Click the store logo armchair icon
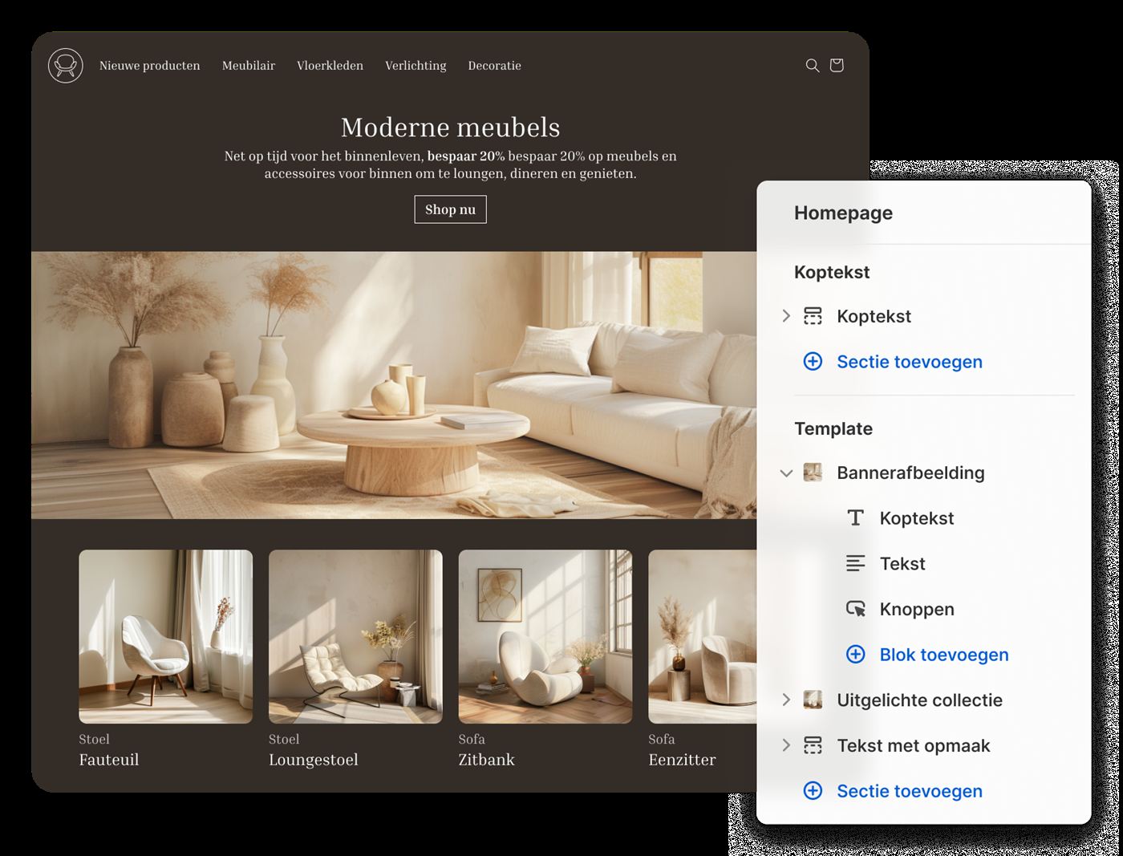This screenshot has height=856, width=1123. 66,66
